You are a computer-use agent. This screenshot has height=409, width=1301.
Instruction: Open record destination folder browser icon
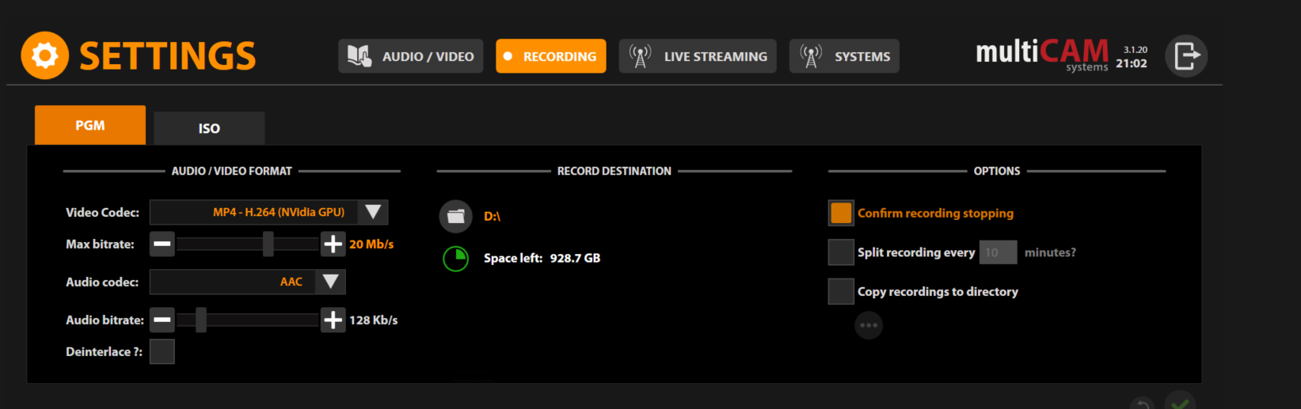point(455,216)
